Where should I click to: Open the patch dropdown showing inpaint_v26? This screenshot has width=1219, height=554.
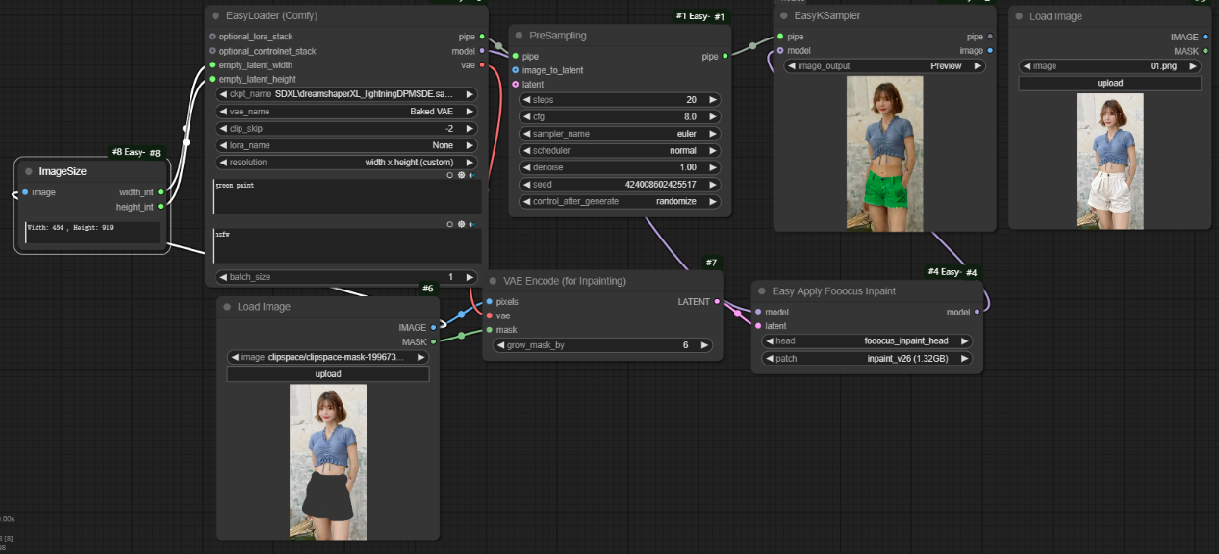866,359
